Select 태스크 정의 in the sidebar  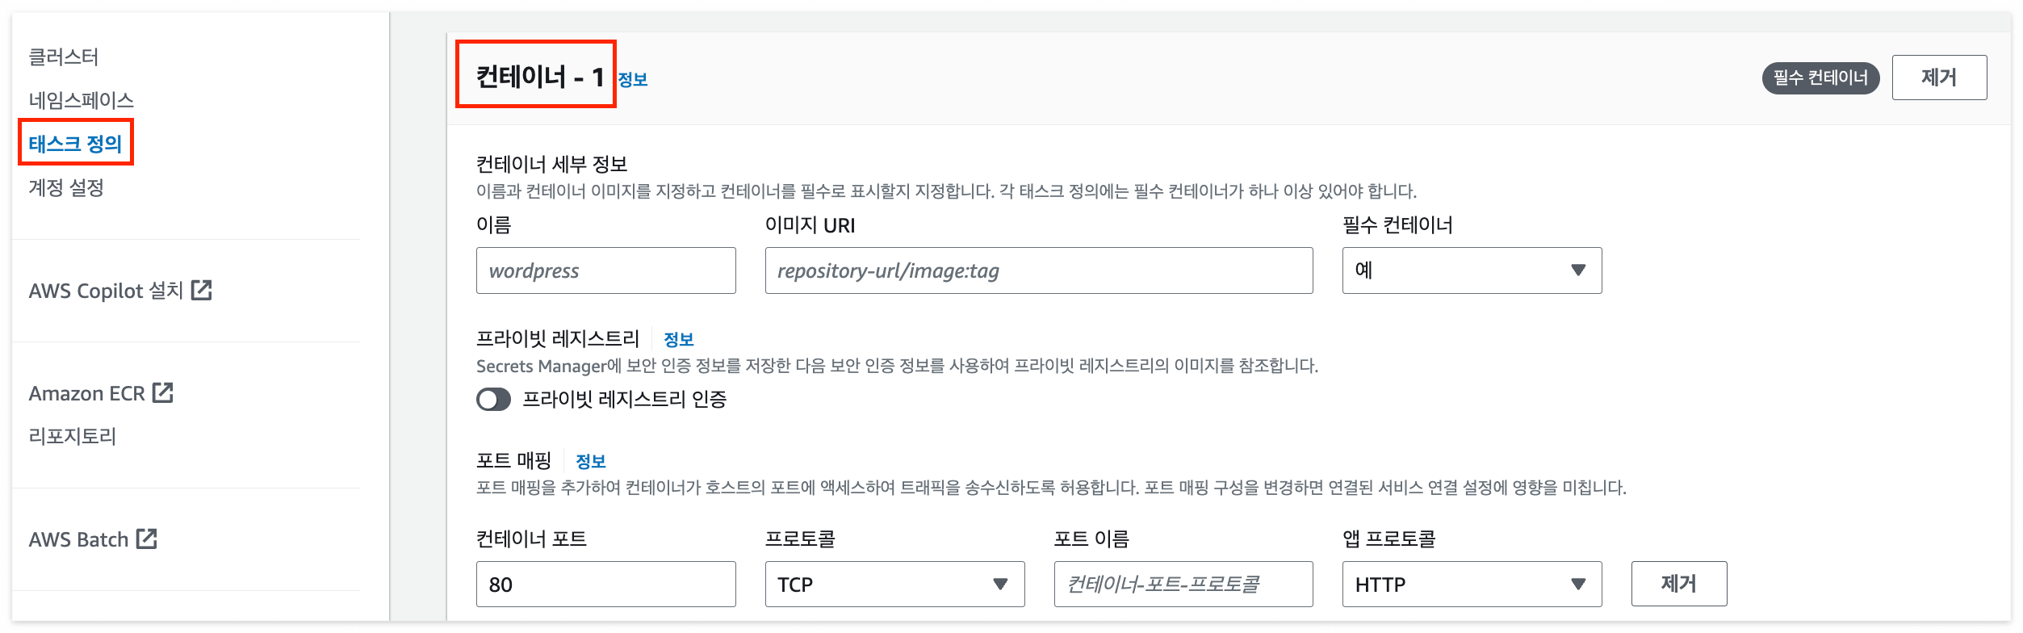click(x=75, y=142)
